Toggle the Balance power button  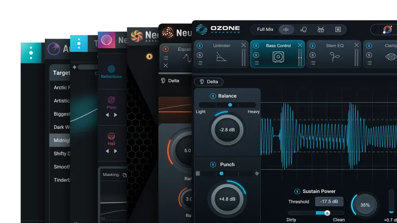pyautogui.click(x=213, y=96)
